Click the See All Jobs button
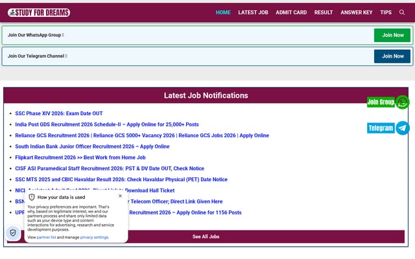The image size is (415, 259). click(206, 236)
